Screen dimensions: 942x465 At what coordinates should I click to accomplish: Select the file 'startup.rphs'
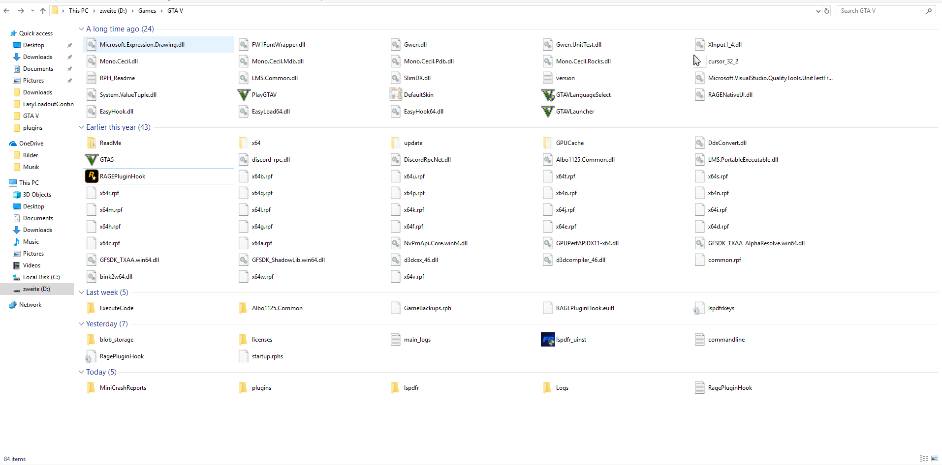267,356
